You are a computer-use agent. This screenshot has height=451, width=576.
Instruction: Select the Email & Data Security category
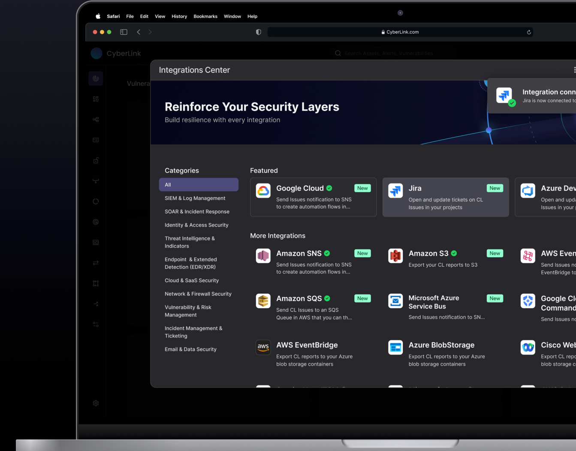[x=190, y=349]
